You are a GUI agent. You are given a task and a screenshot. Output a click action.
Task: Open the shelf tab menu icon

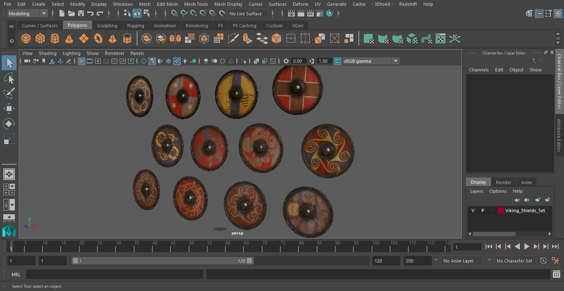pos(12,26)
